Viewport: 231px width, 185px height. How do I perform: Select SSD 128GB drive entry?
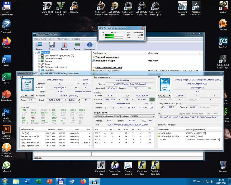pos(190,136)
